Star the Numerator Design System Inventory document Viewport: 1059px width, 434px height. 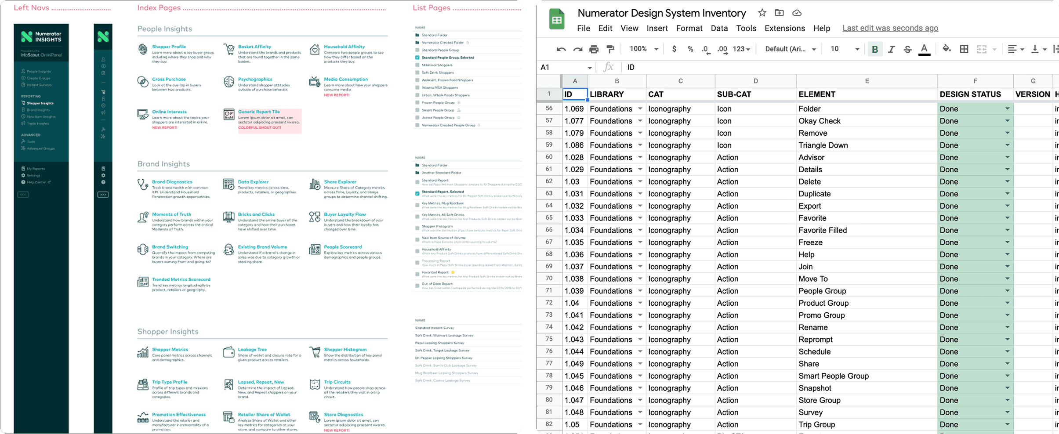click(762, 13)
